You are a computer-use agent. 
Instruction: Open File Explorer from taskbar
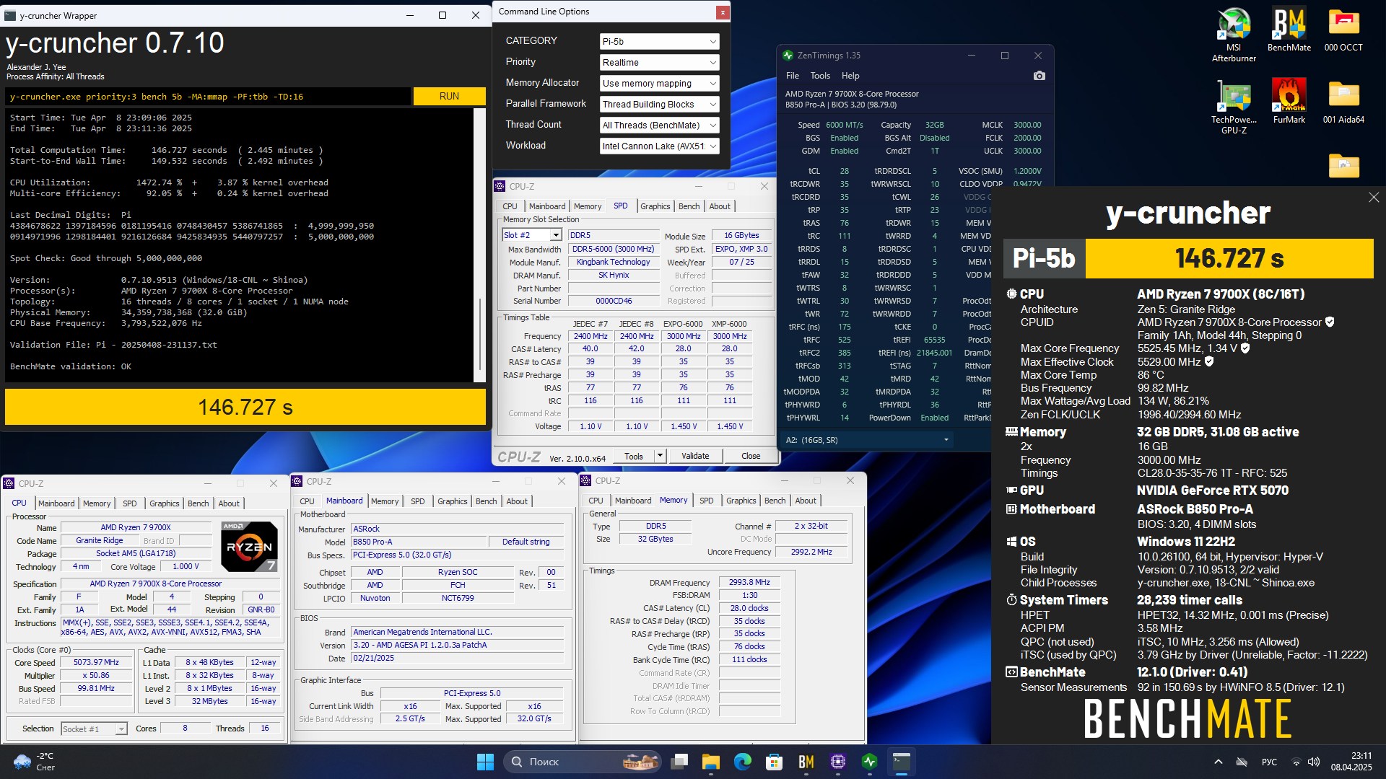711,762
